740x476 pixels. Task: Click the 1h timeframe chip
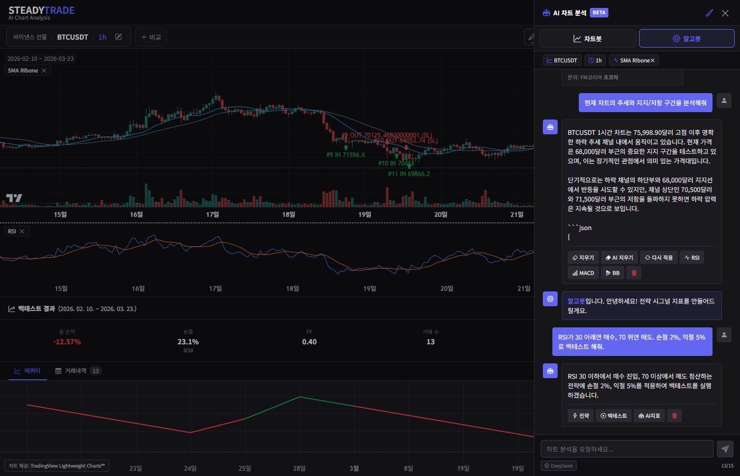click(595, 60)
